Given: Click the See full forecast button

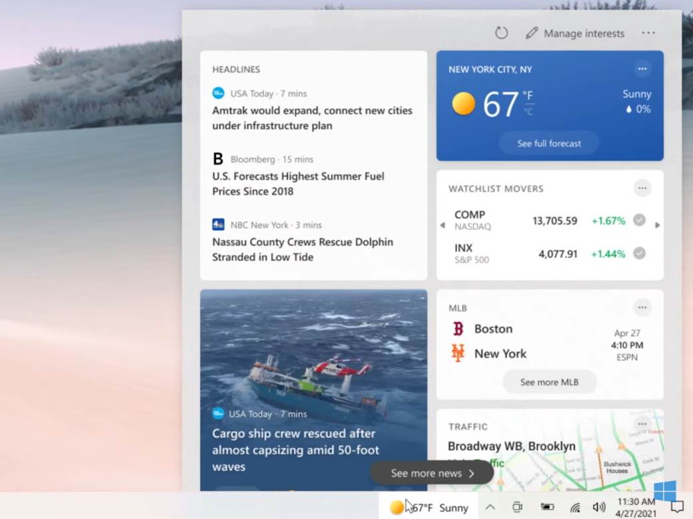Looking at the screenshot, I should coord(548,143).
